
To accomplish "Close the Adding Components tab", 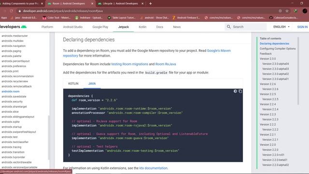I will point(42,3).
